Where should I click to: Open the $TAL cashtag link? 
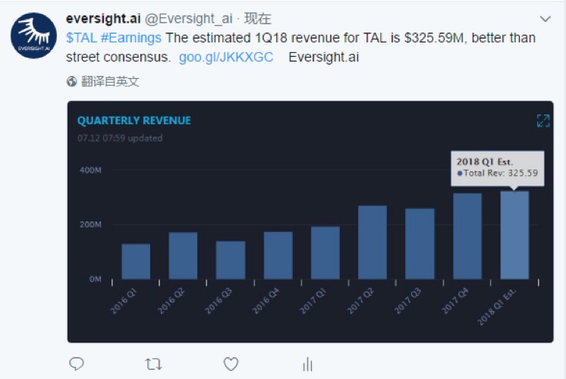coord(81,39)
